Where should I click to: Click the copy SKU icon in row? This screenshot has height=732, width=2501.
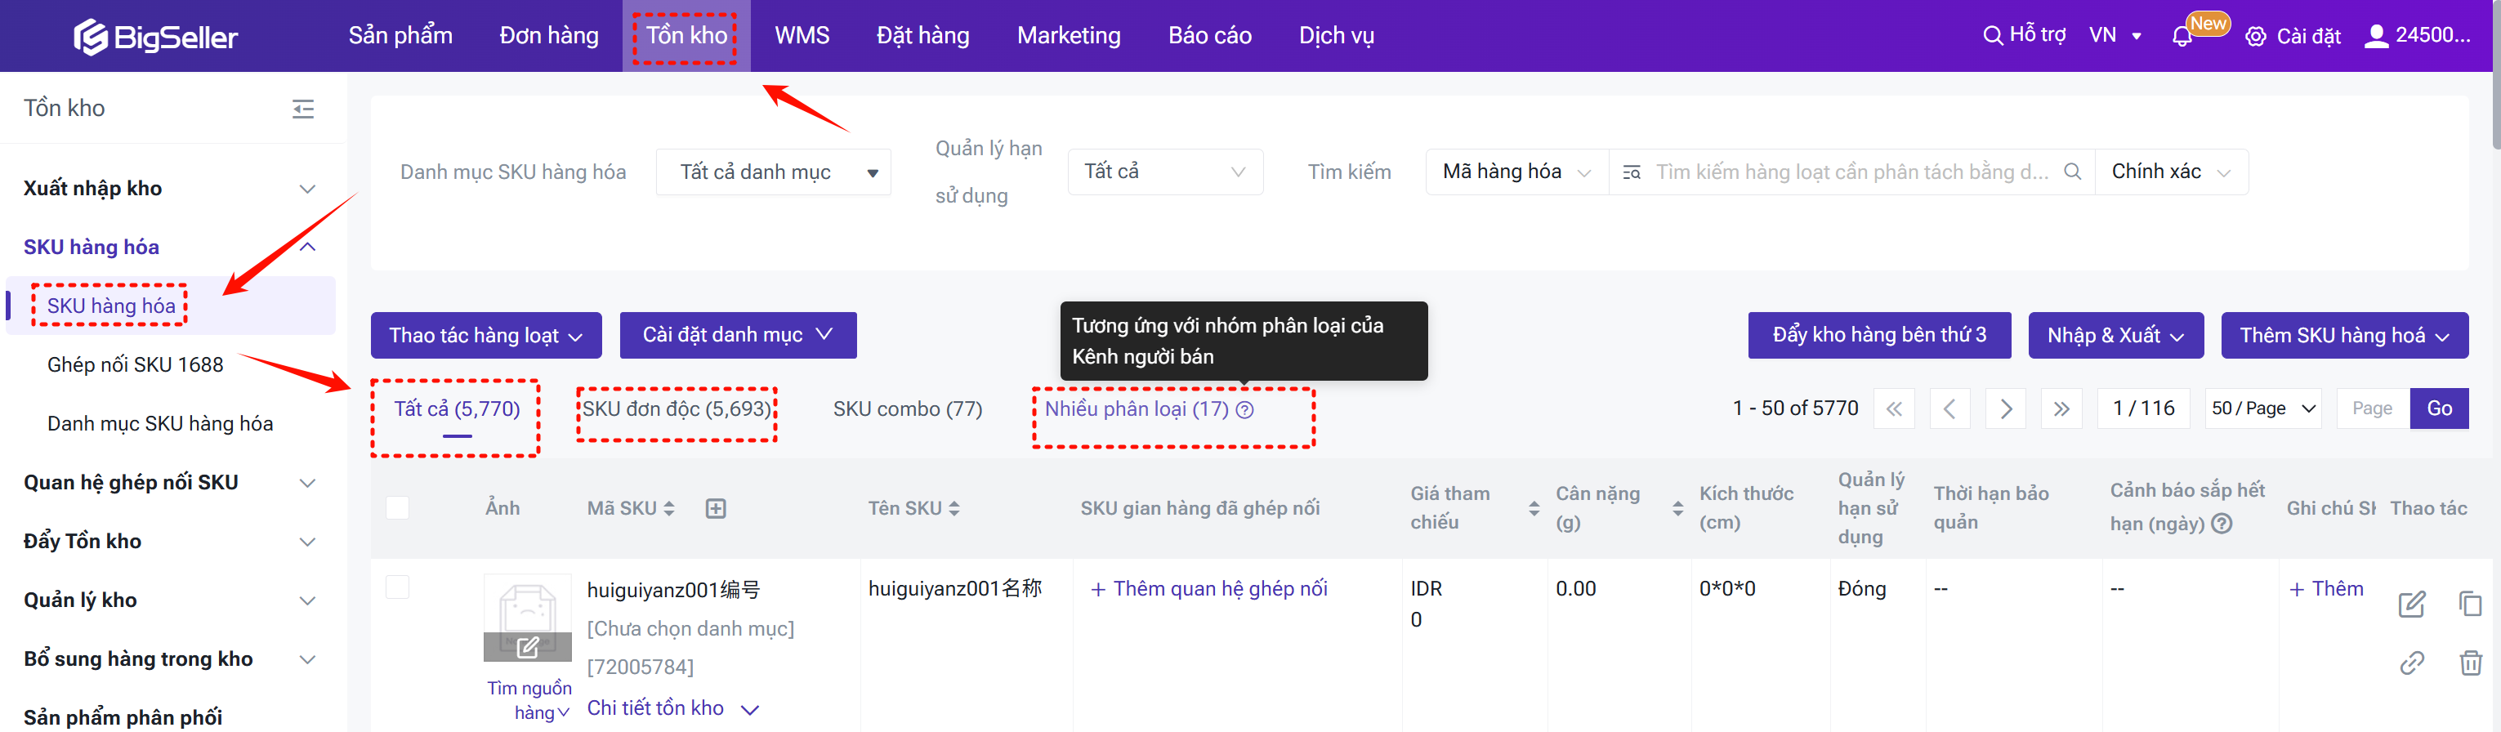[x=2470, y=604]
